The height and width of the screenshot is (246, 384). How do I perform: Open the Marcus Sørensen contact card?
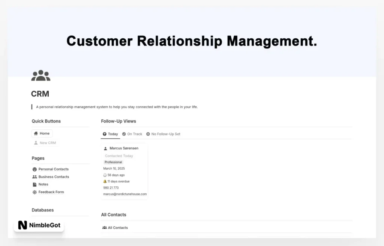click(x=124, y=148)
